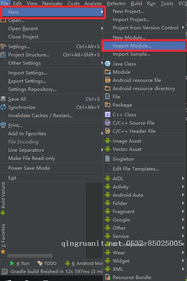Click the C/C++ Header File icon

click(108, 131)
